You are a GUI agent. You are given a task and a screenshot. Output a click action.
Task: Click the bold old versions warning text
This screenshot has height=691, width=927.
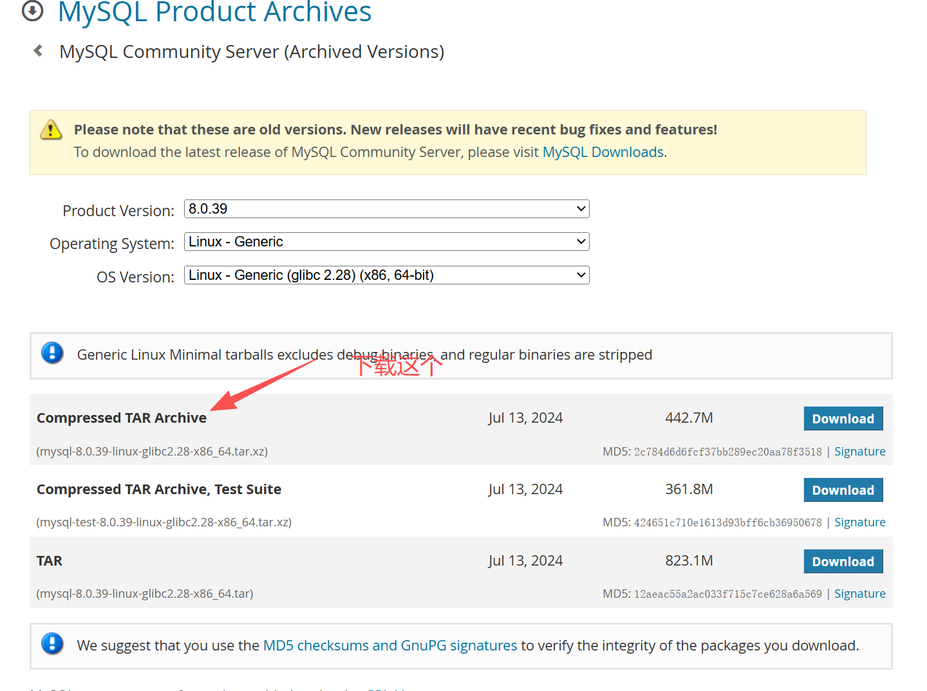[395, 129]
